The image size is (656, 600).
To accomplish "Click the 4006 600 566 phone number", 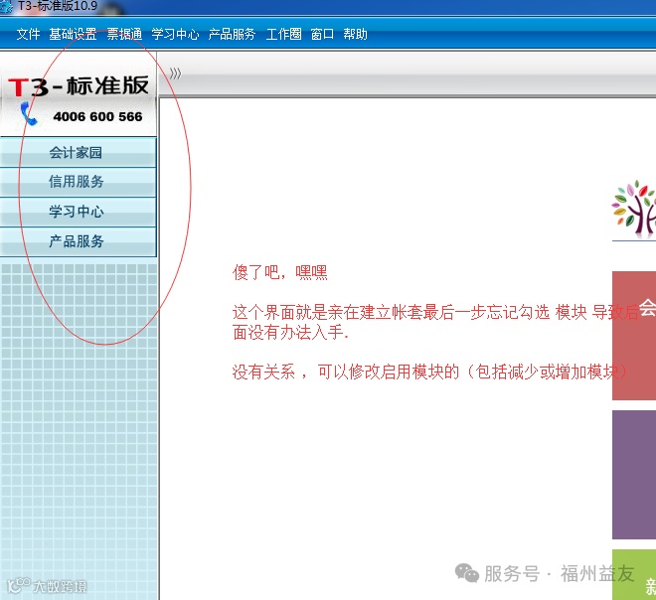I will click(97, 116).
